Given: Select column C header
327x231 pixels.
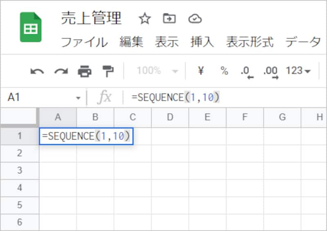Looking at the screenshot, I should coord(132,117).
